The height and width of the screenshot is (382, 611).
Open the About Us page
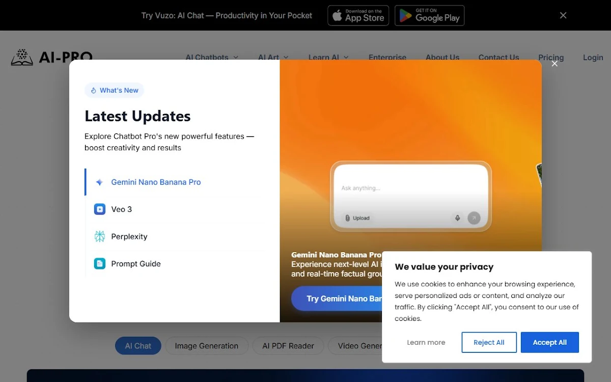[x=442, y=58]
